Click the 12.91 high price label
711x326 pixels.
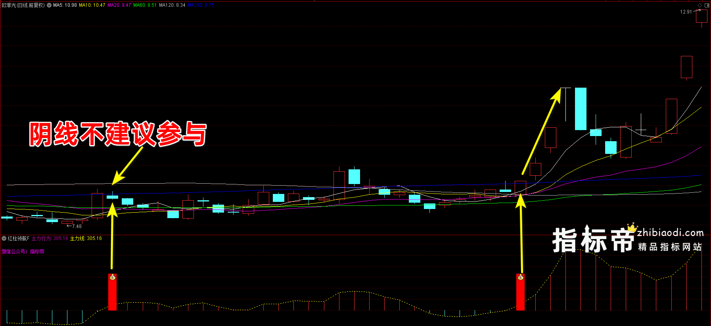point(686,12)
